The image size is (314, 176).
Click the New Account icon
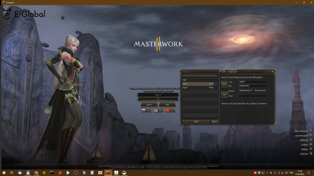click(x=311, y=131)
